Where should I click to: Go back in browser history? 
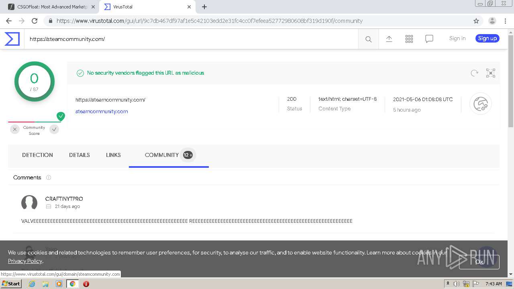point(9,21)
